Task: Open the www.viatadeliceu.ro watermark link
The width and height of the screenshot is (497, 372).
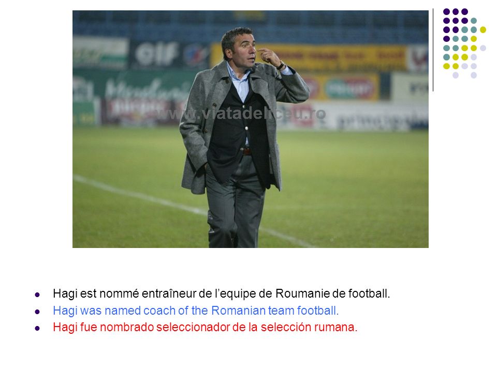Action: pos(240,114)
